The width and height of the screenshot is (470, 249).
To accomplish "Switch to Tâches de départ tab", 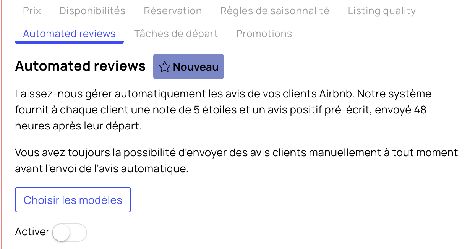I will pyautogui.click(x=176, y=34).
